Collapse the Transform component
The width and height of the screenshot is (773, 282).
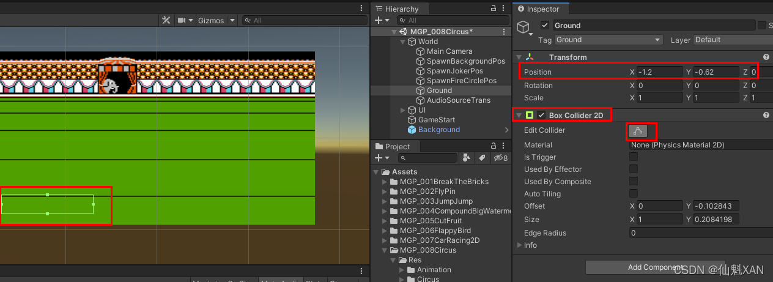(x=519, y=57)
